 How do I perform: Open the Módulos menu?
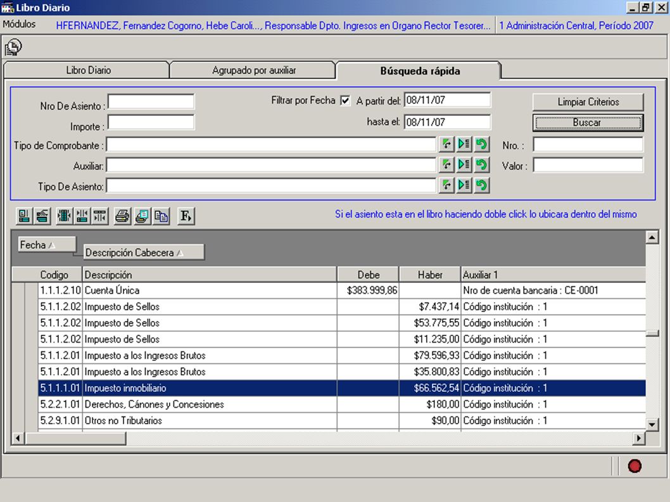click(x=19, y=24)
